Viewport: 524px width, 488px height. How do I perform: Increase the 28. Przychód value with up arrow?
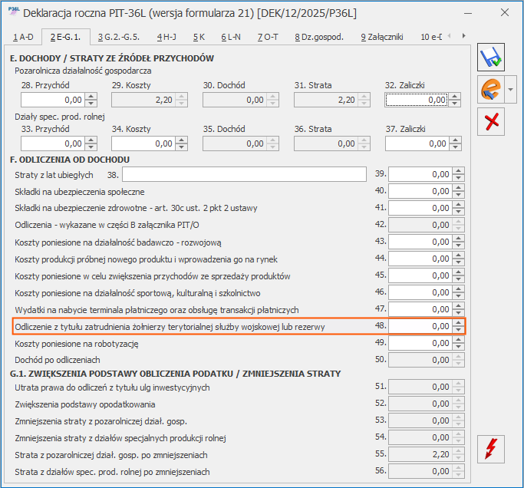coord(91,97)
